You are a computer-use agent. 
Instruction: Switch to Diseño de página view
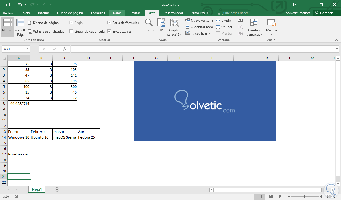pos(43,23)
